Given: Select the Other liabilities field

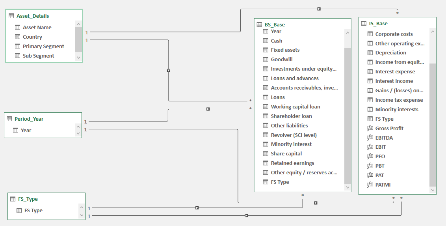Looking at the screenshot, I should tap(289, 125).
